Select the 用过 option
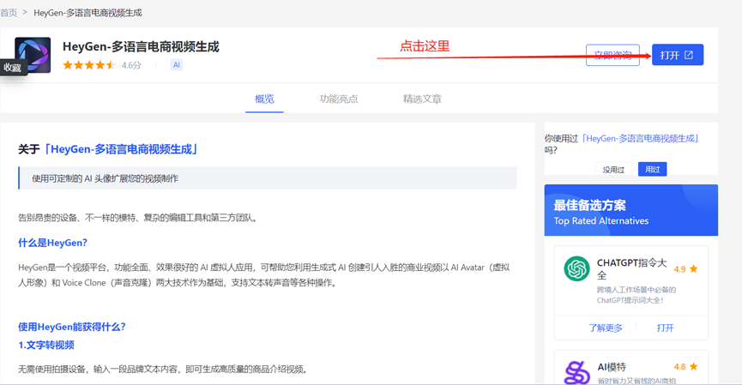Screen dimensions: 742x385 coord(653,169)
